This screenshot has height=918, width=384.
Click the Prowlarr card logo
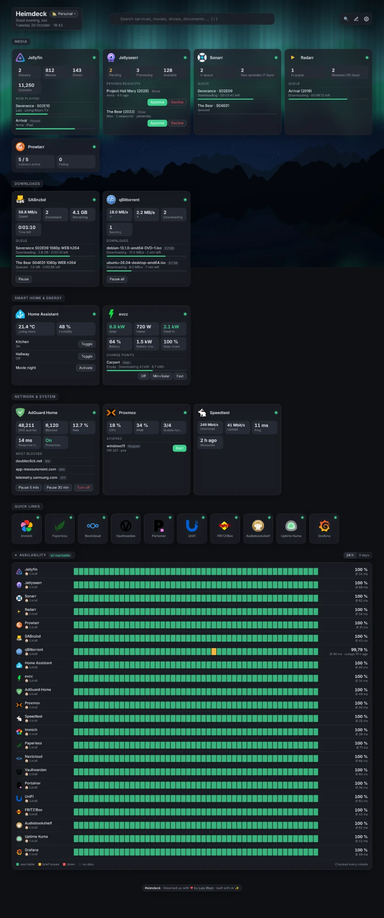coord(20,146)
